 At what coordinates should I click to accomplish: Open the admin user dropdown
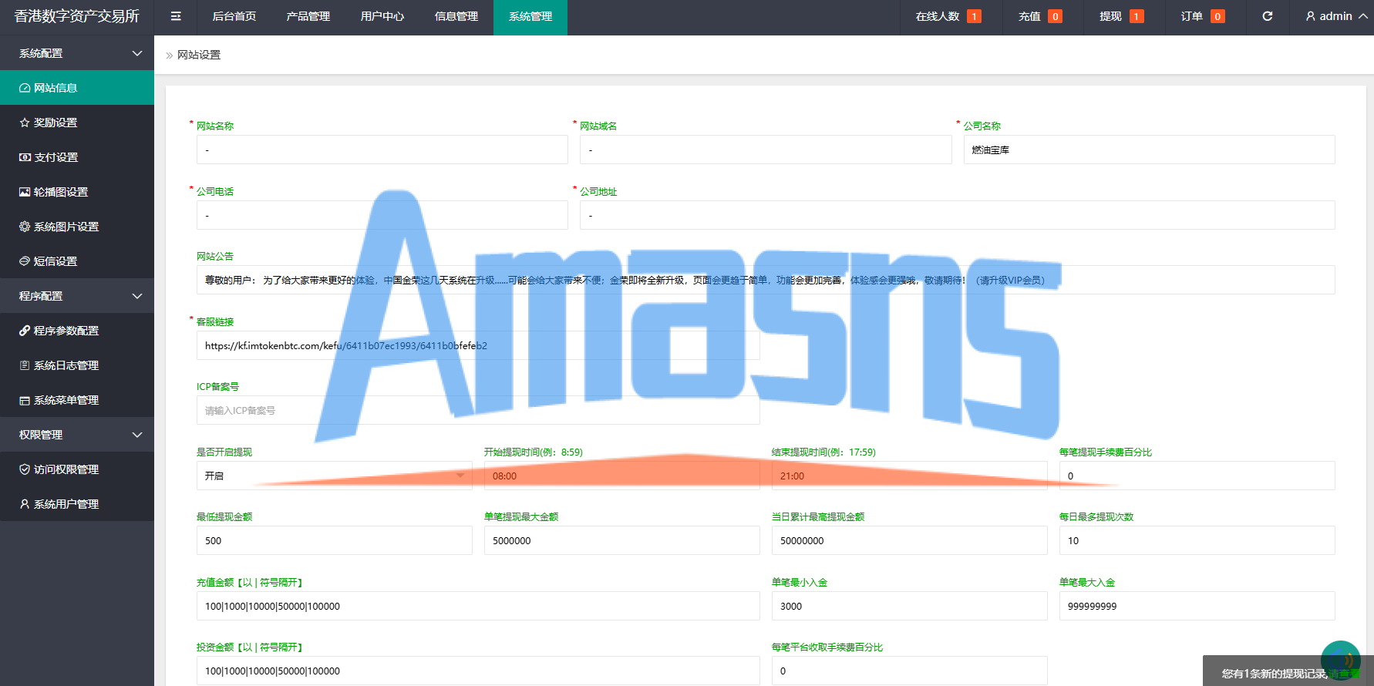point(1336,16)
